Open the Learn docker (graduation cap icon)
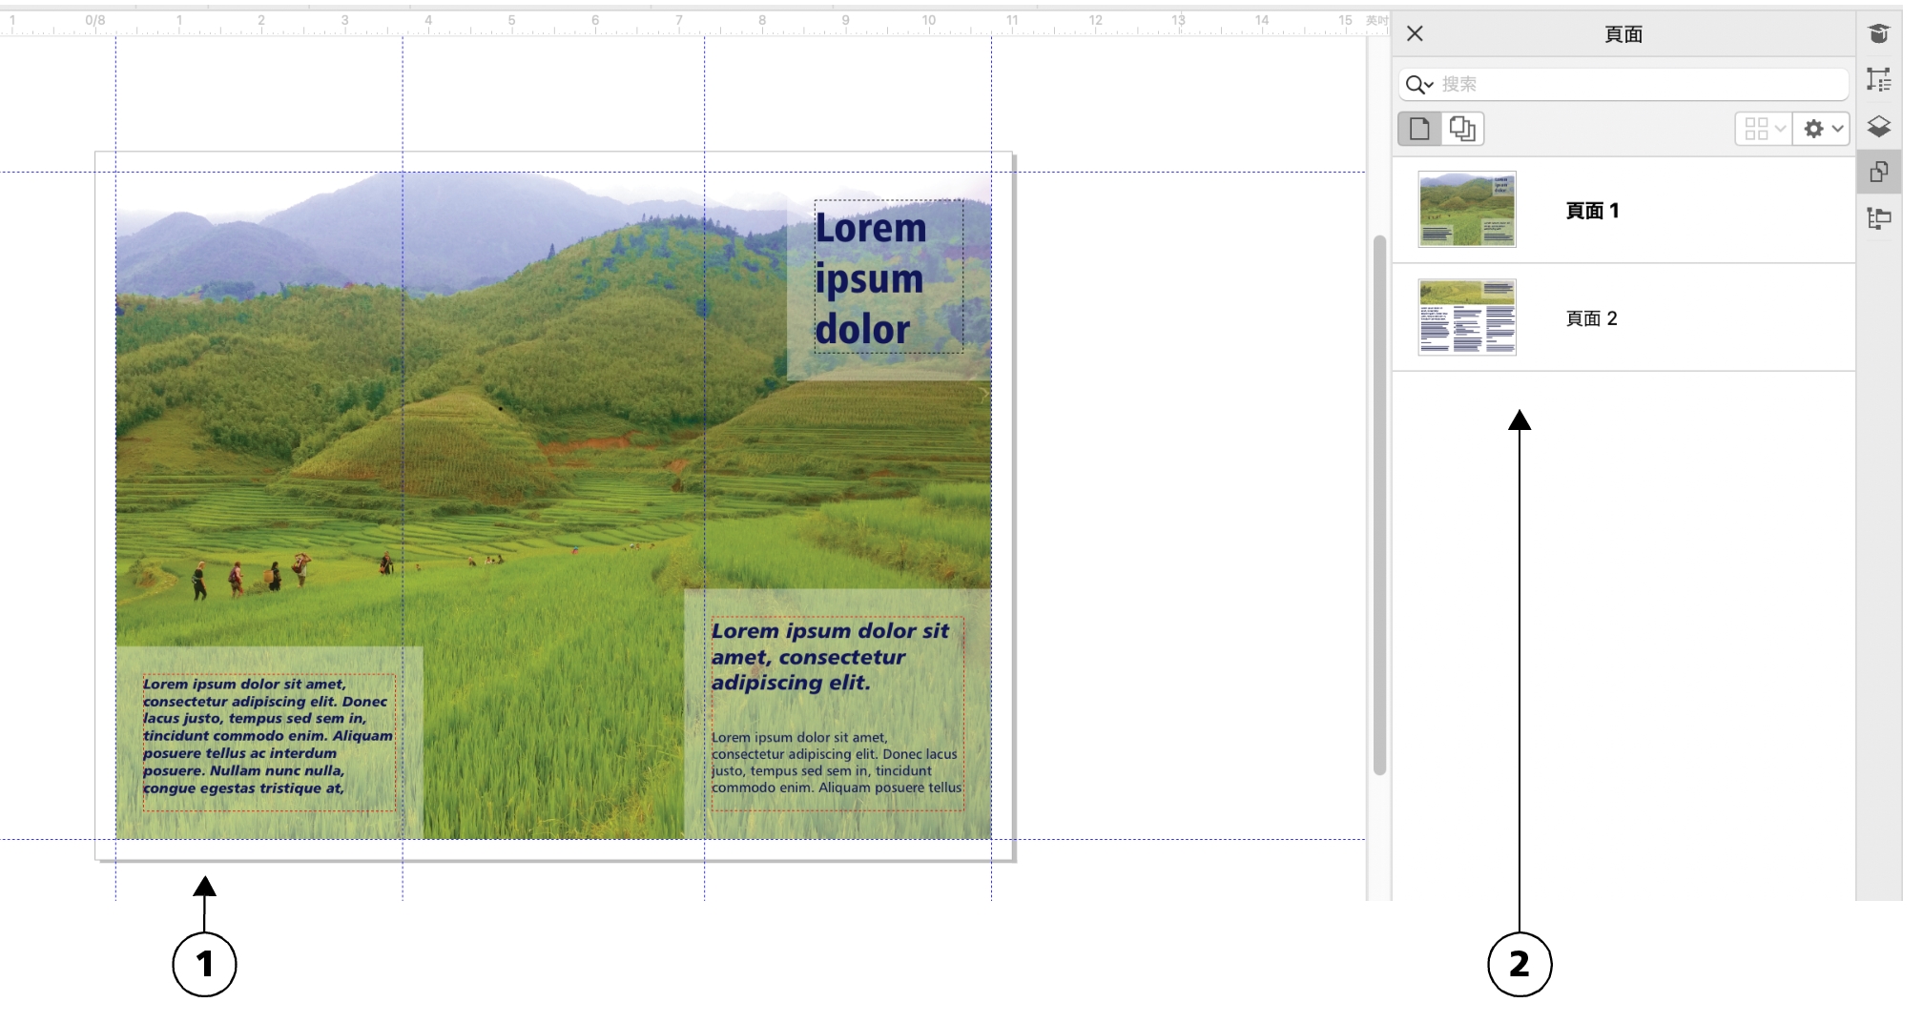1923x1023 pixels. (1878, 34)
